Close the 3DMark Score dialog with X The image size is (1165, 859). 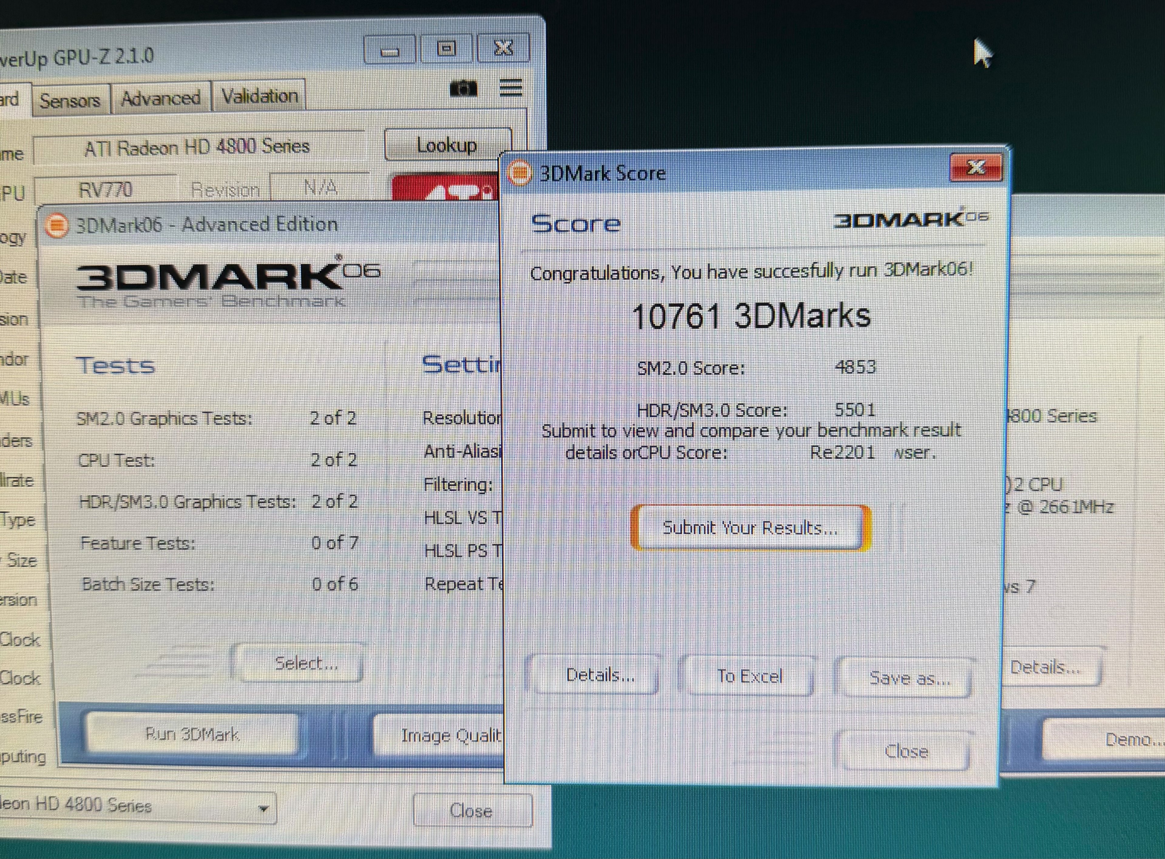pyautogui.click(x=976, y=167)
